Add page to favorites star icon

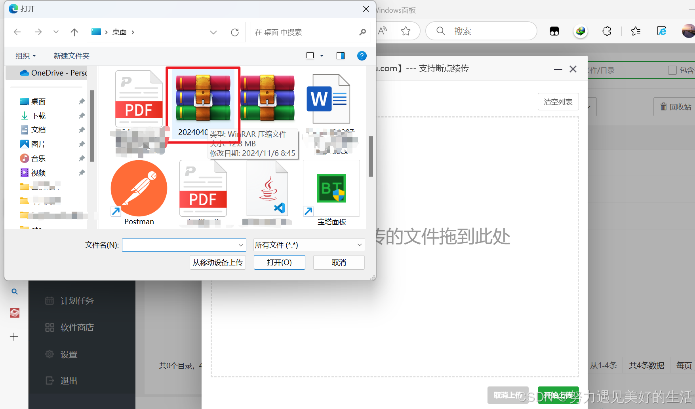tap(406, 31)
